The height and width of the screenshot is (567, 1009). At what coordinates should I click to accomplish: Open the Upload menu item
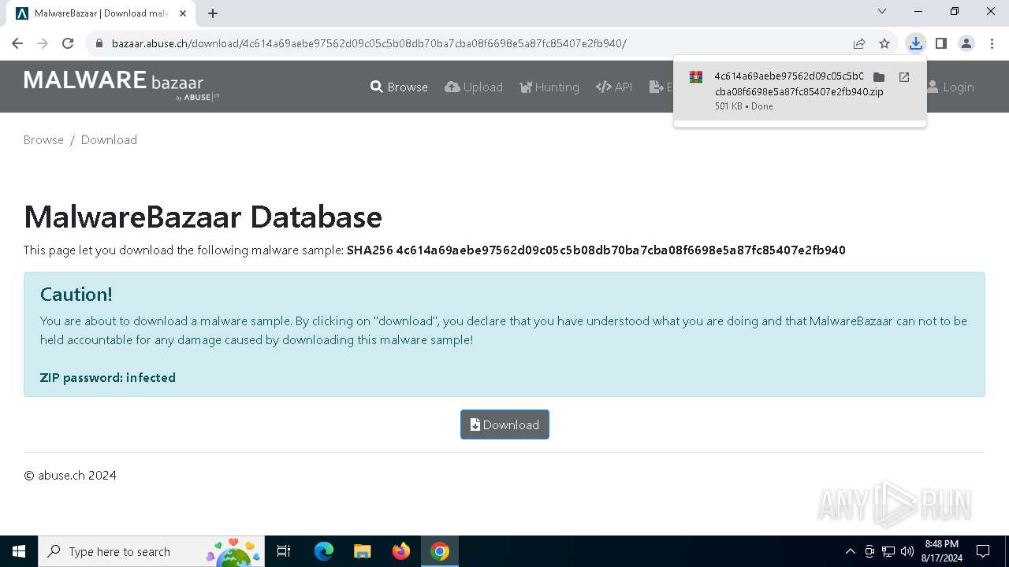[x=474, y=87]
